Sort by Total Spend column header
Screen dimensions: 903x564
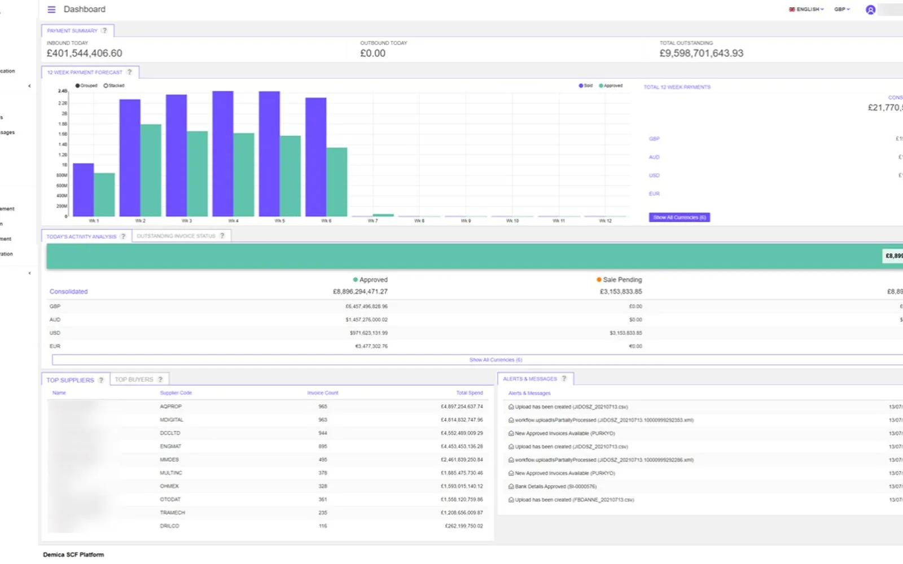click(470, 393)
